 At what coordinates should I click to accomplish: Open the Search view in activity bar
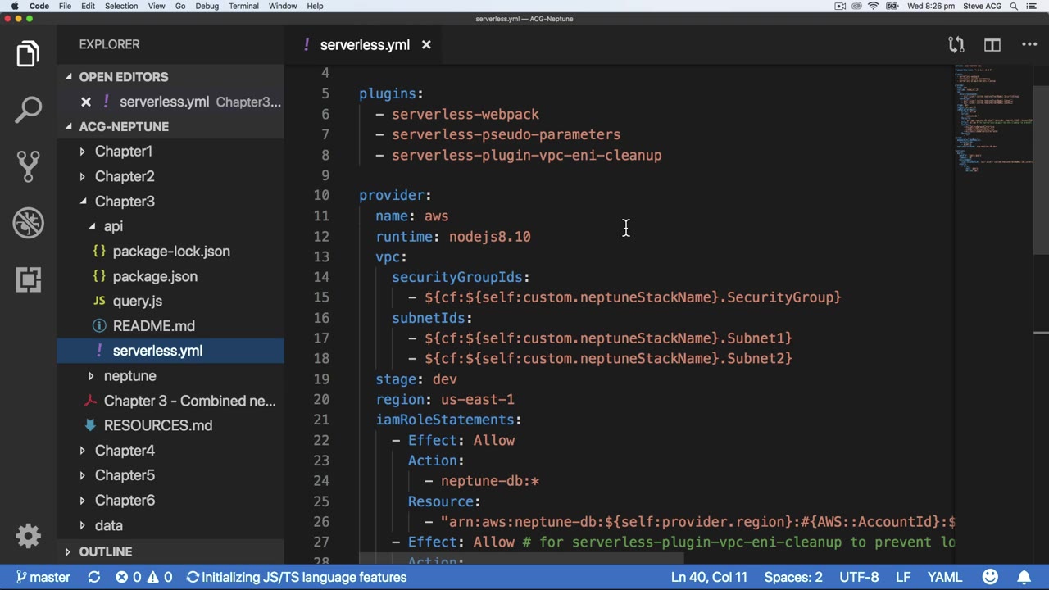[x=28, y=110]
